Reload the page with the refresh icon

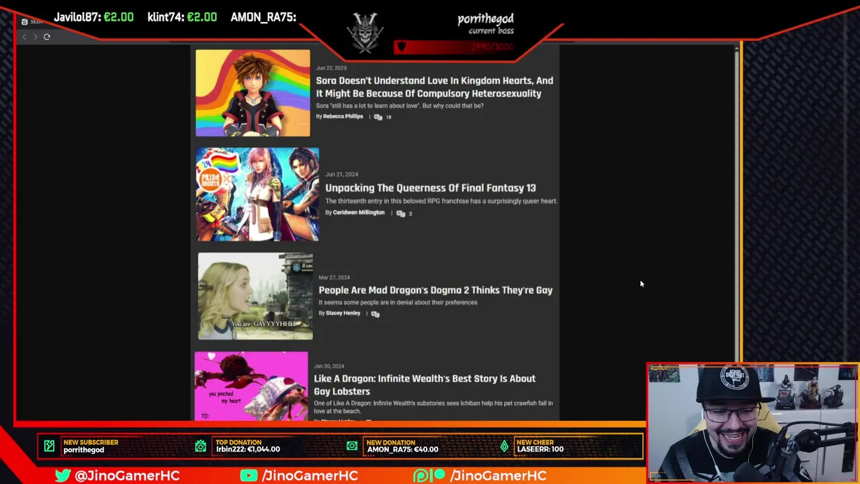[x=47, y=37]
